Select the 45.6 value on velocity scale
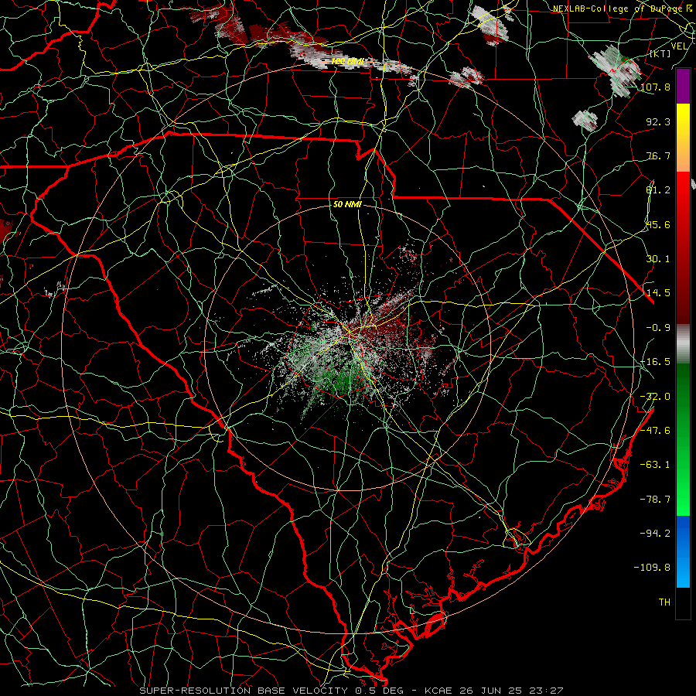This screenshot has width=696, height=696. pyautogui.click(x=658, y=224)
